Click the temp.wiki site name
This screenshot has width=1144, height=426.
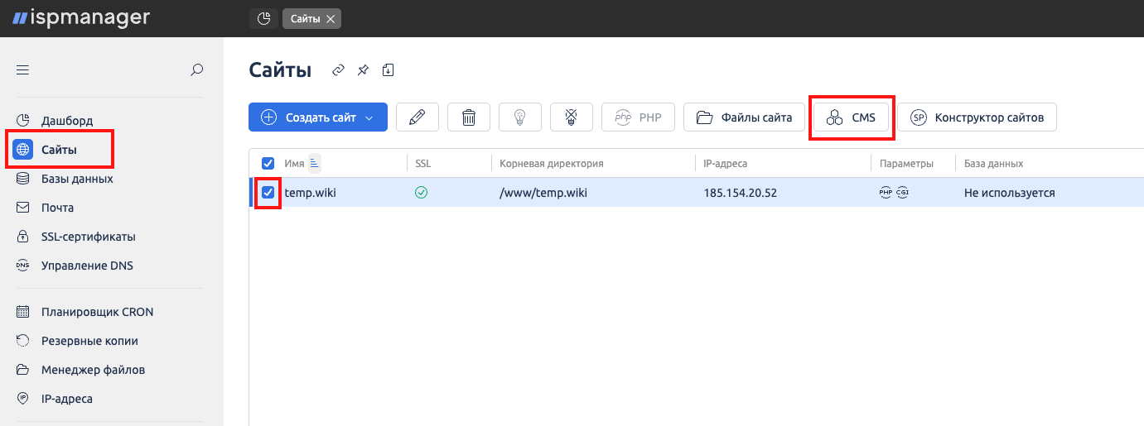point(311,193)
